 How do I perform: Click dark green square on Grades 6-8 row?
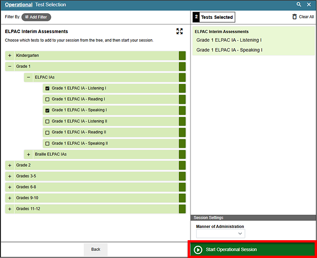click(182, 187)
